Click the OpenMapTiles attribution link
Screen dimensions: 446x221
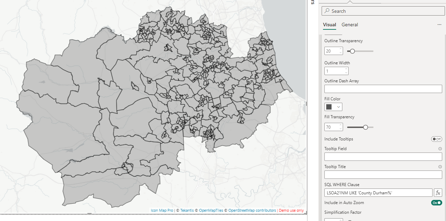pos(211,210)
